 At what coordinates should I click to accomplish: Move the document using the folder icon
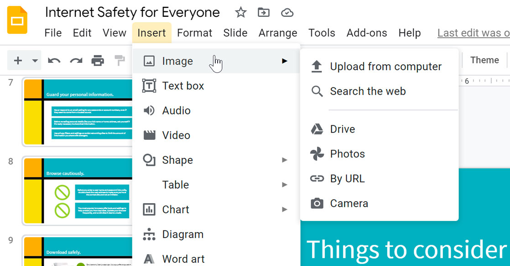(263, 12)
